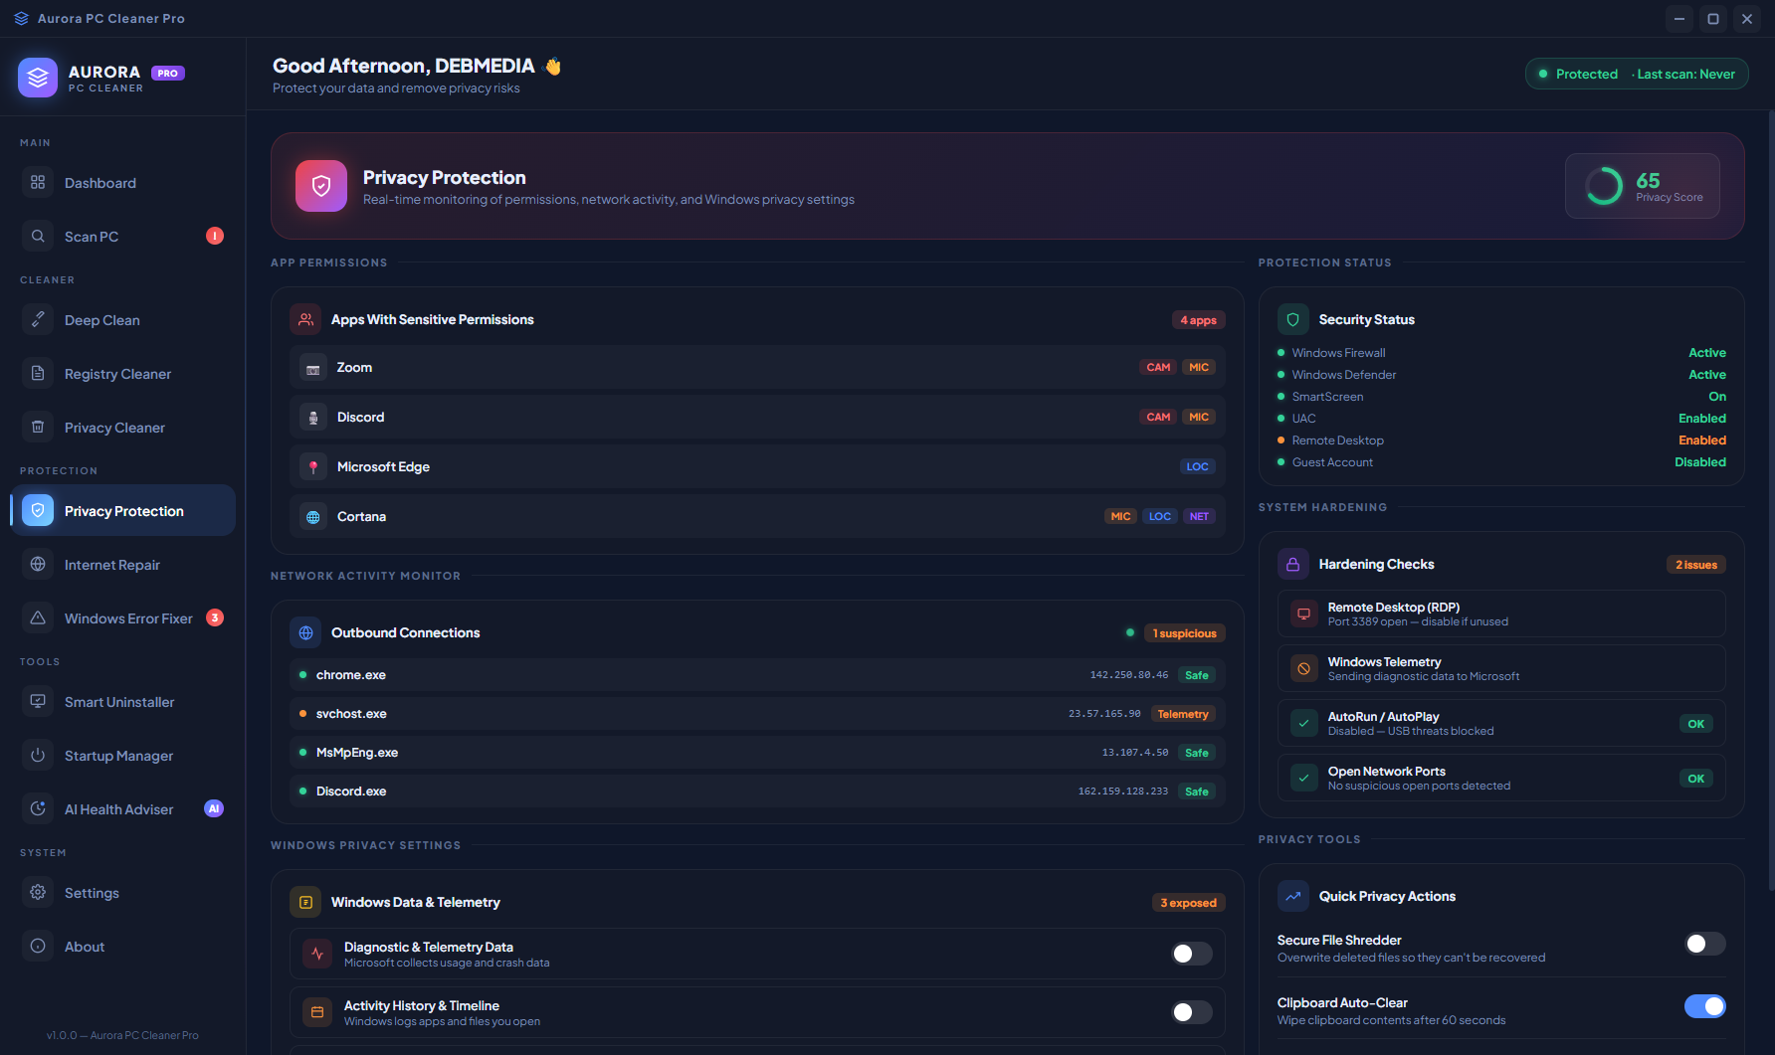
Task: Open Scan PC from sidebar
Action: pyautogui.click(x=123, y=237)
